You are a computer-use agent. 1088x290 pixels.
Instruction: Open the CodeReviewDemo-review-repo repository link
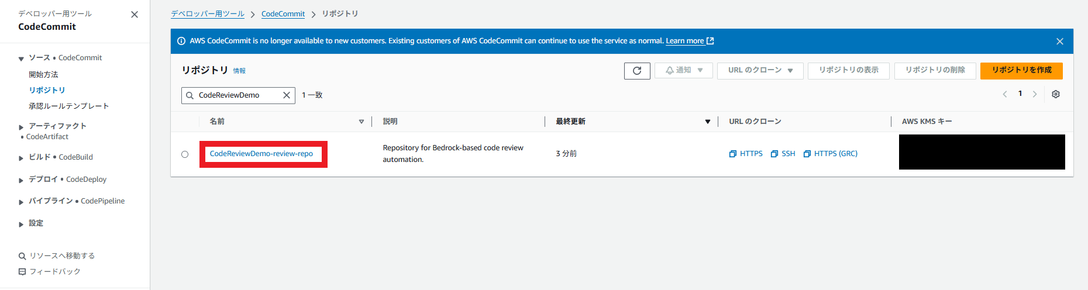[261, 154]
